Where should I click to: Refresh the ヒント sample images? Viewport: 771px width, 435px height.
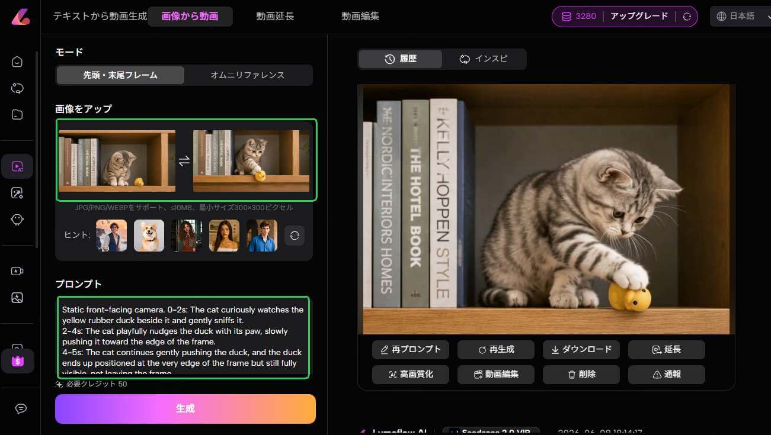(x=295, y=236)
